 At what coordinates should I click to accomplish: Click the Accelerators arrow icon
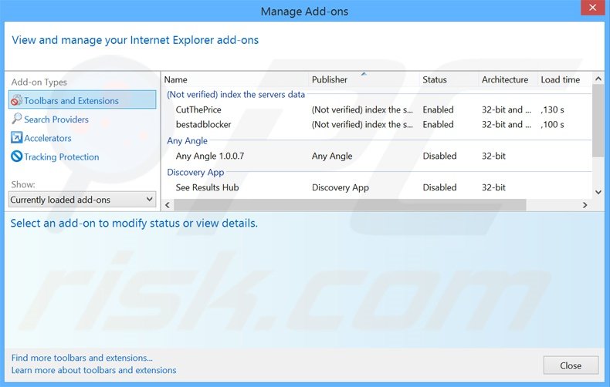tap(16, 137)
